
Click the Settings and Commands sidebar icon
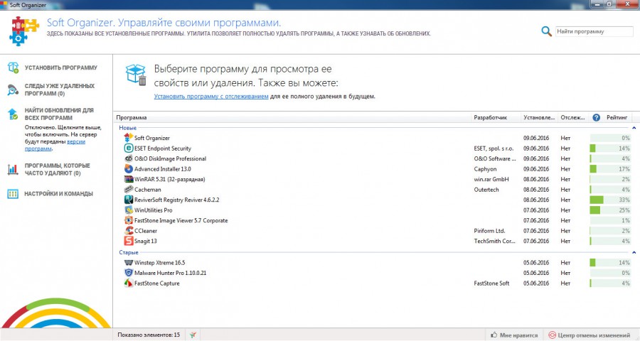tap(13, 193)
